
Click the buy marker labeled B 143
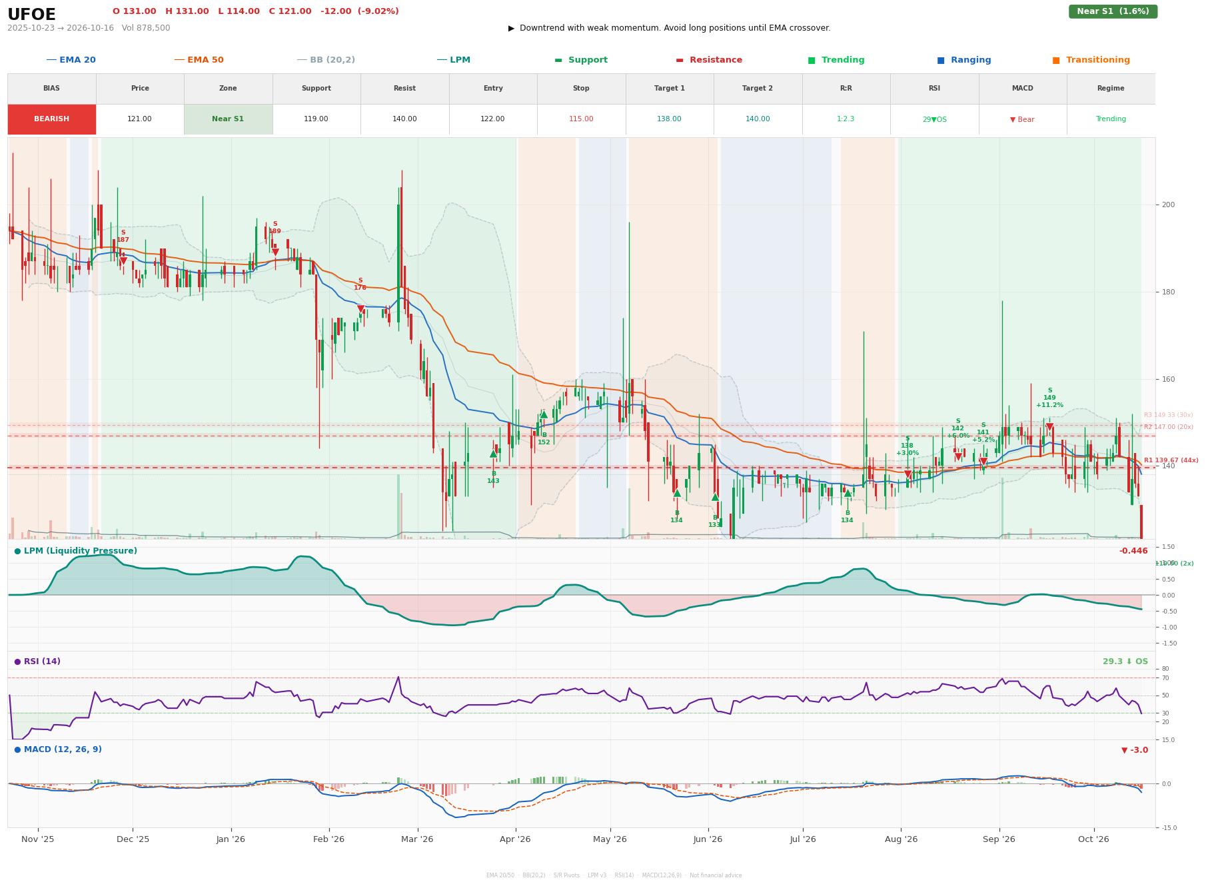pyautogui.click(x=493, y=454)
